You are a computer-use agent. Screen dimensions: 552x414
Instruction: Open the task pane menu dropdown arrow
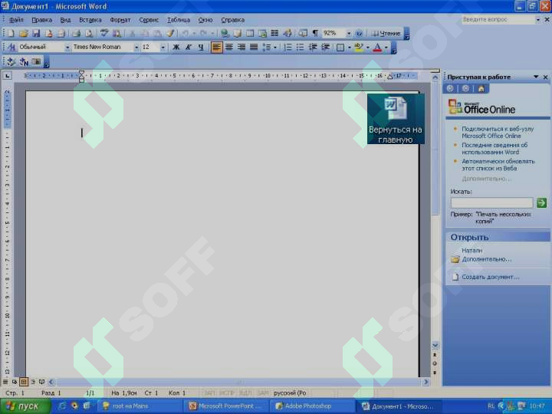[536, 77]
